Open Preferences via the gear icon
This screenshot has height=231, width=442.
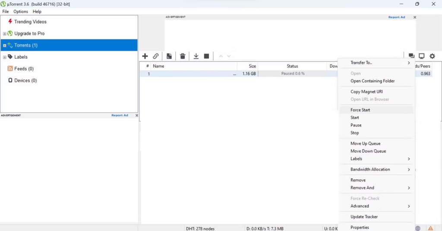(433, 56)
